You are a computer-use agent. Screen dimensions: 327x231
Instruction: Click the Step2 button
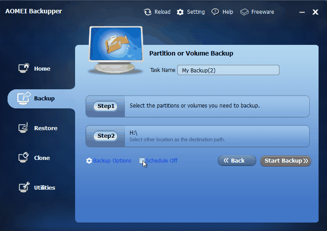pos(106,136)
